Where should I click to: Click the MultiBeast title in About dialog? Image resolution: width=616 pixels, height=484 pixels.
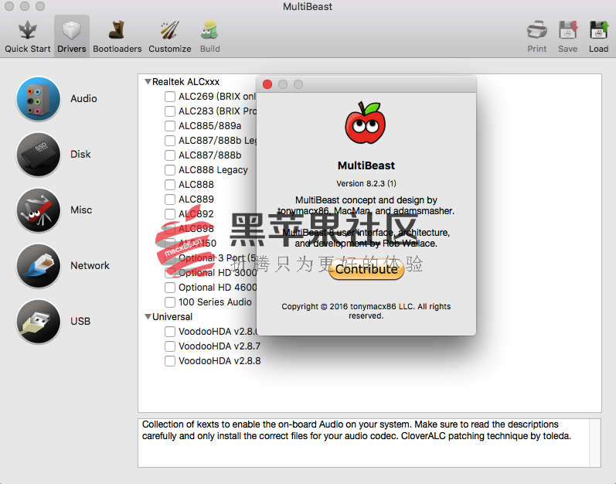[x=366, y=165]
